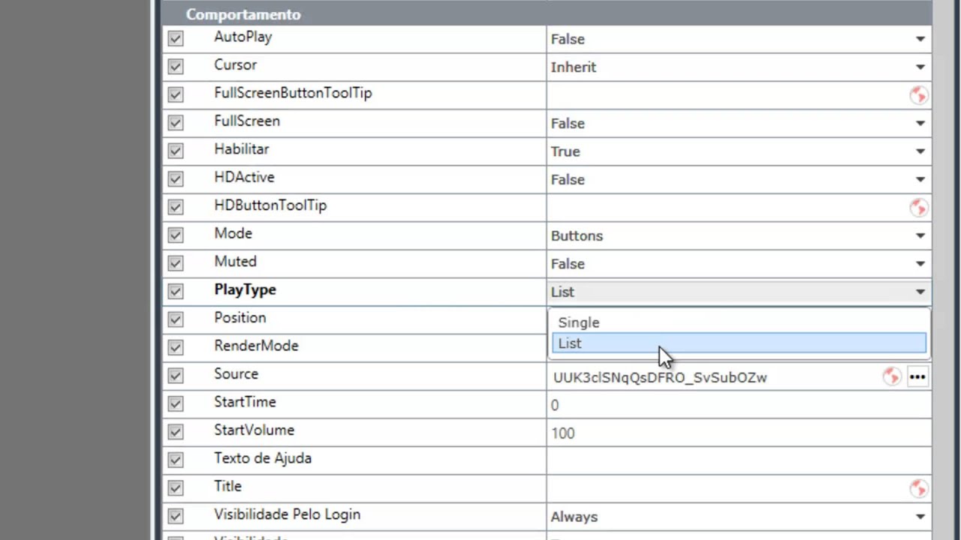Screen dimensions: 961x540
Task: Choose List option in PlayType list
Action: tap(739, 343)
